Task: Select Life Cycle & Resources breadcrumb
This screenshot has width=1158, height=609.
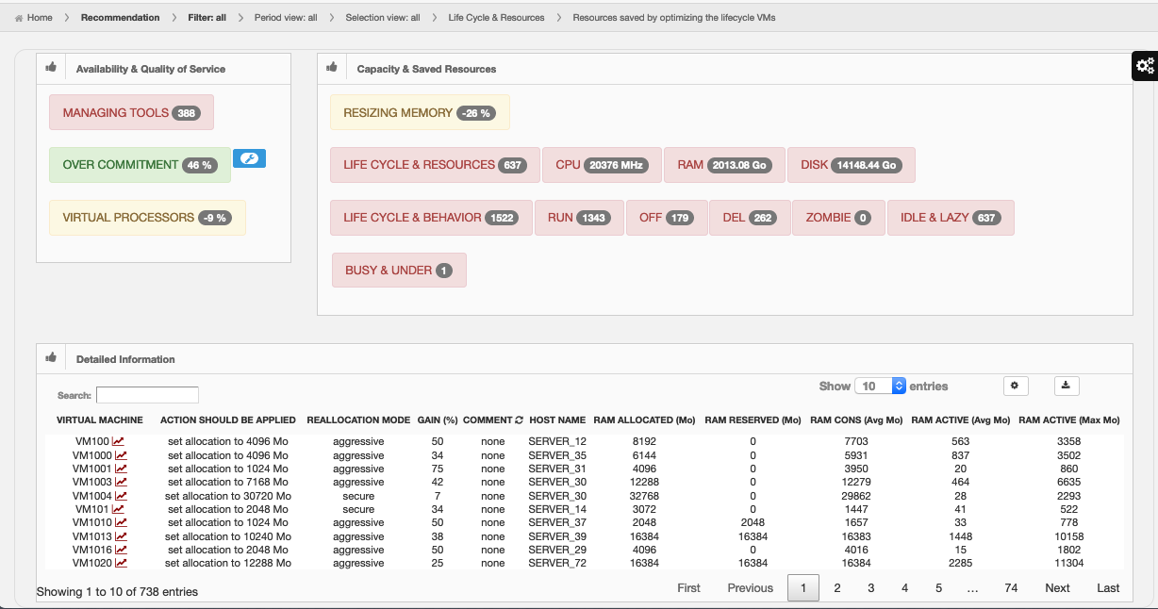Action: [x=496, y=17]
